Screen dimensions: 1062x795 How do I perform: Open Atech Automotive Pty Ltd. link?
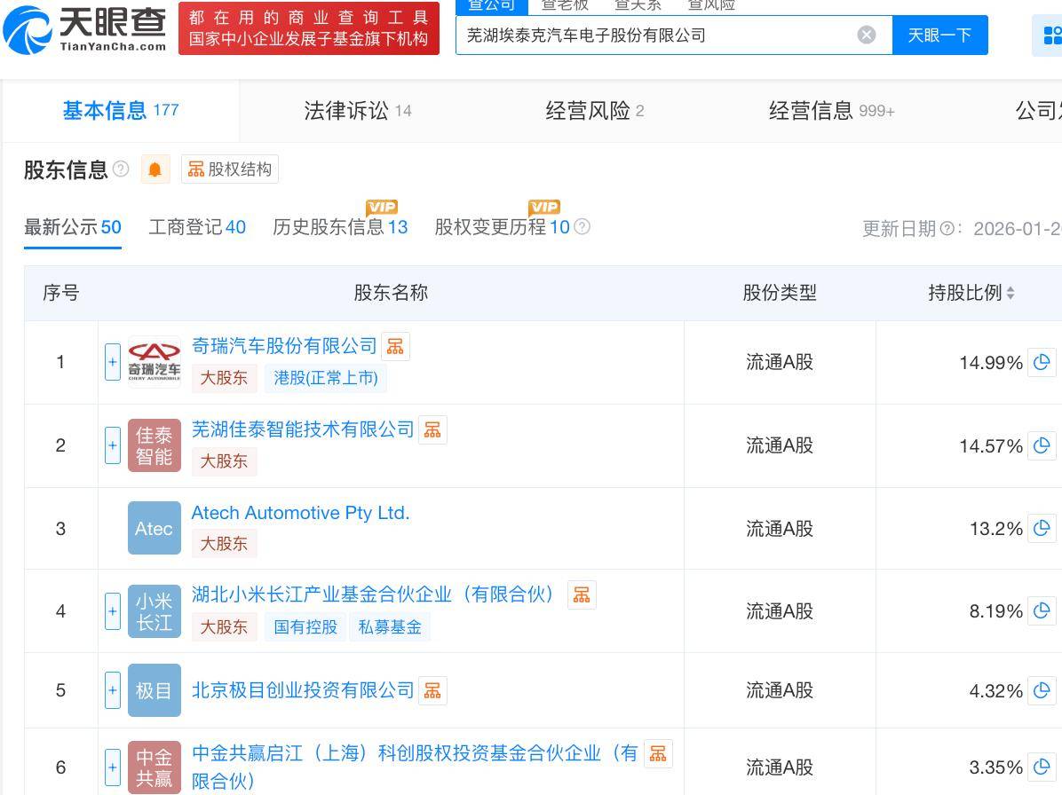tap(300, 513)
